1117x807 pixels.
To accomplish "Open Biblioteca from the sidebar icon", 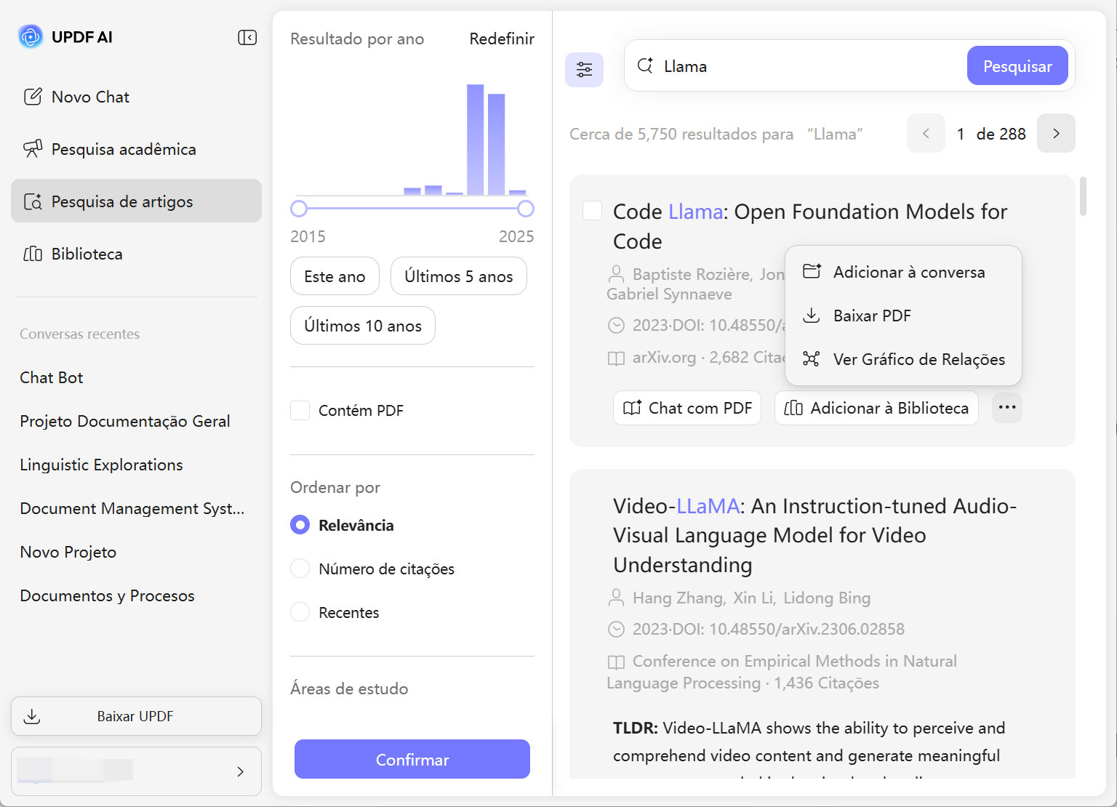I will [x=33, y=254].
